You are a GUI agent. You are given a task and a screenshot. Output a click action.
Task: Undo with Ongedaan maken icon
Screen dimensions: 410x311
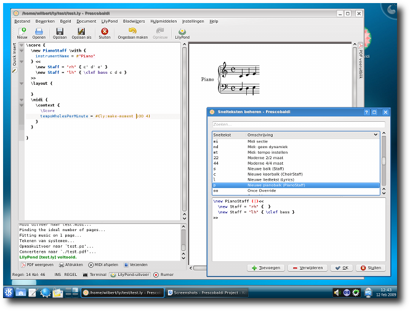coord(132,33)
